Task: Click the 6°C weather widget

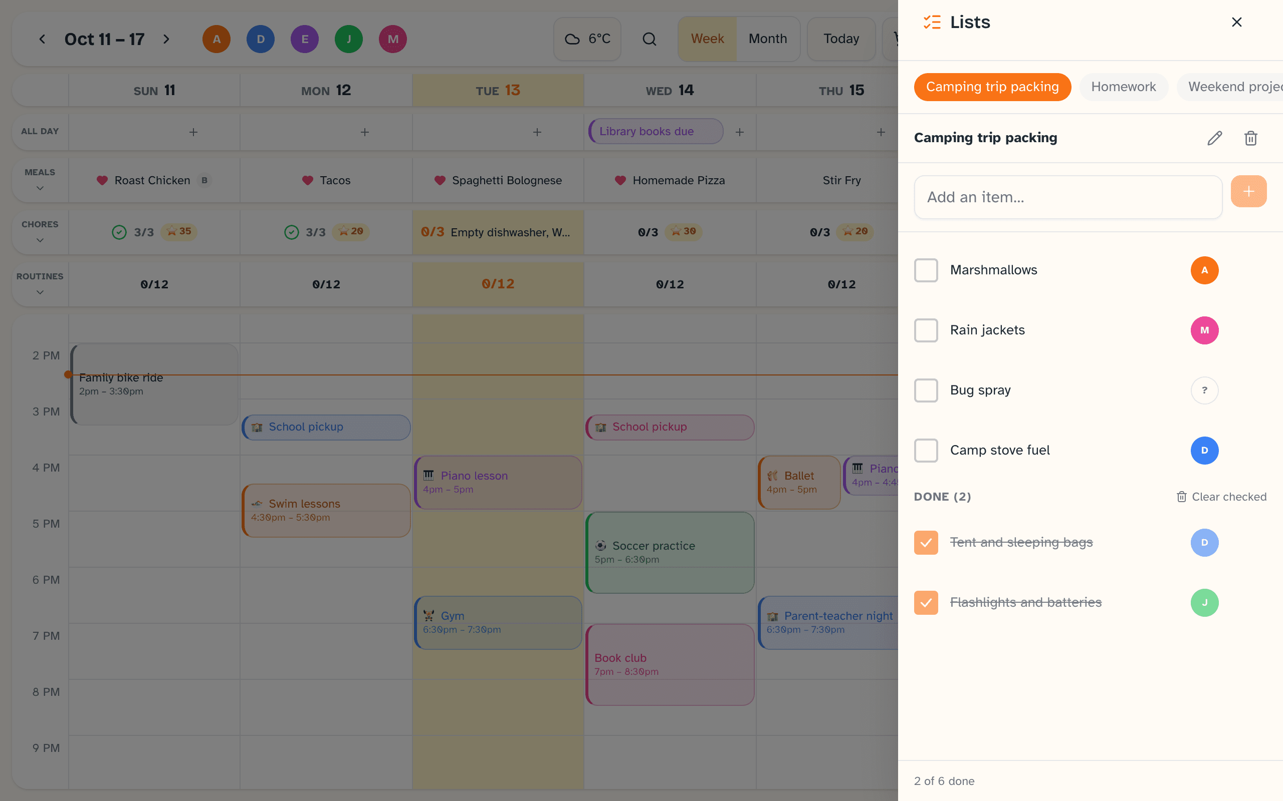Action: coord(587,39)
